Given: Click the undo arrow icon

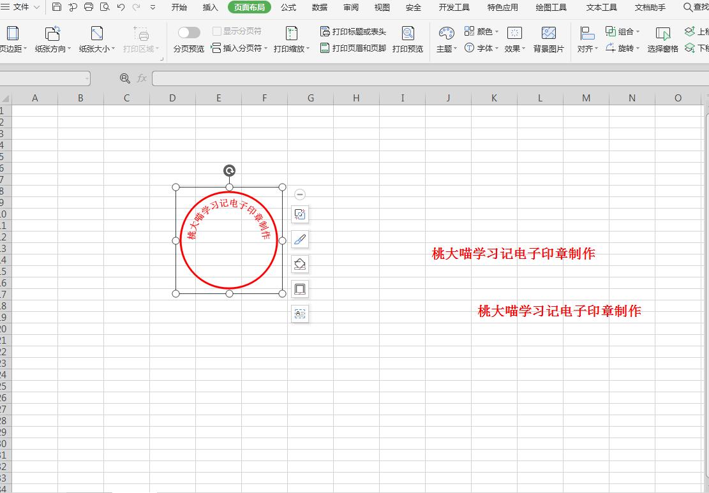Looking at the screenshot, I should (121, 7).
